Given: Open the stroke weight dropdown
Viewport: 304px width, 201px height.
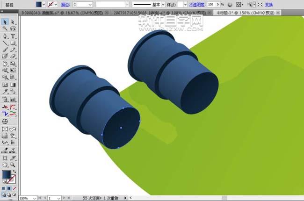Looking at the screenshot, I should 90,5.
